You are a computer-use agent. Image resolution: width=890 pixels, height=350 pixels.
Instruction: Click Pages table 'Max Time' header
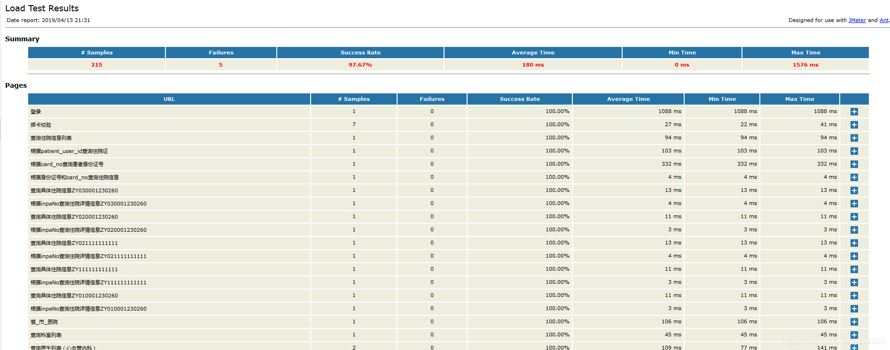pyautogui.click(x=800, y=99)
